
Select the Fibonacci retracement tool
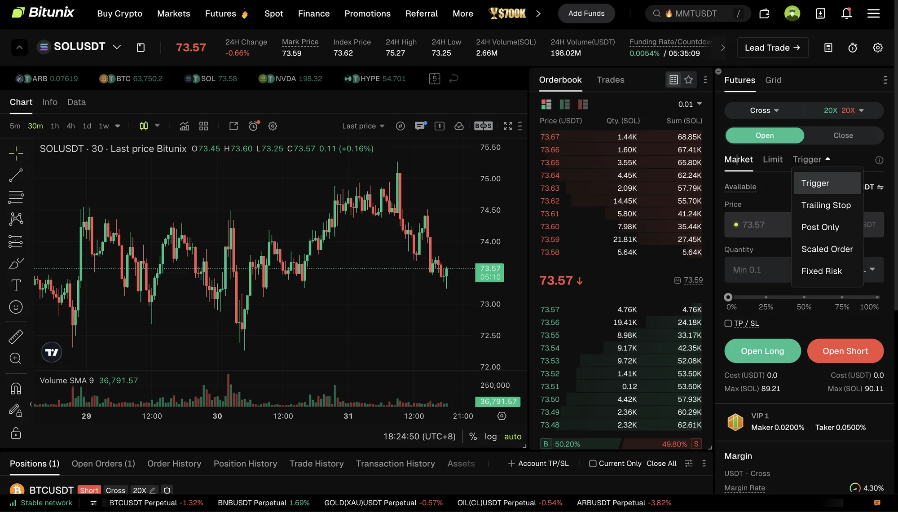16,197
